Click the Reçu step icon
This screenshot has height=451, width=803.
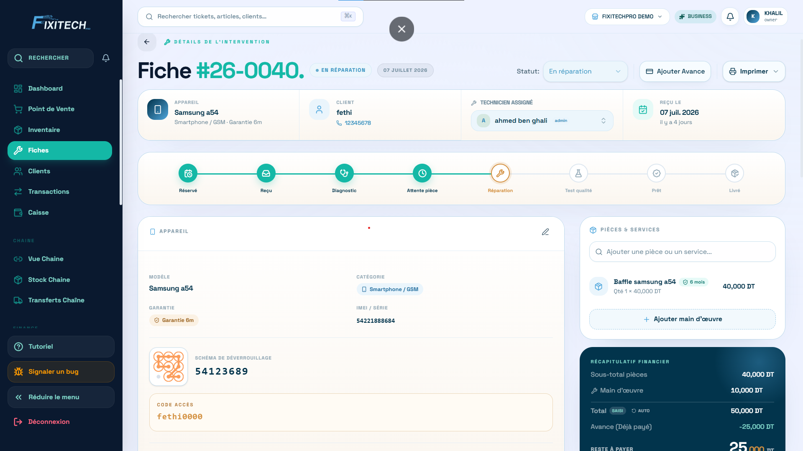tap(266, 173)
